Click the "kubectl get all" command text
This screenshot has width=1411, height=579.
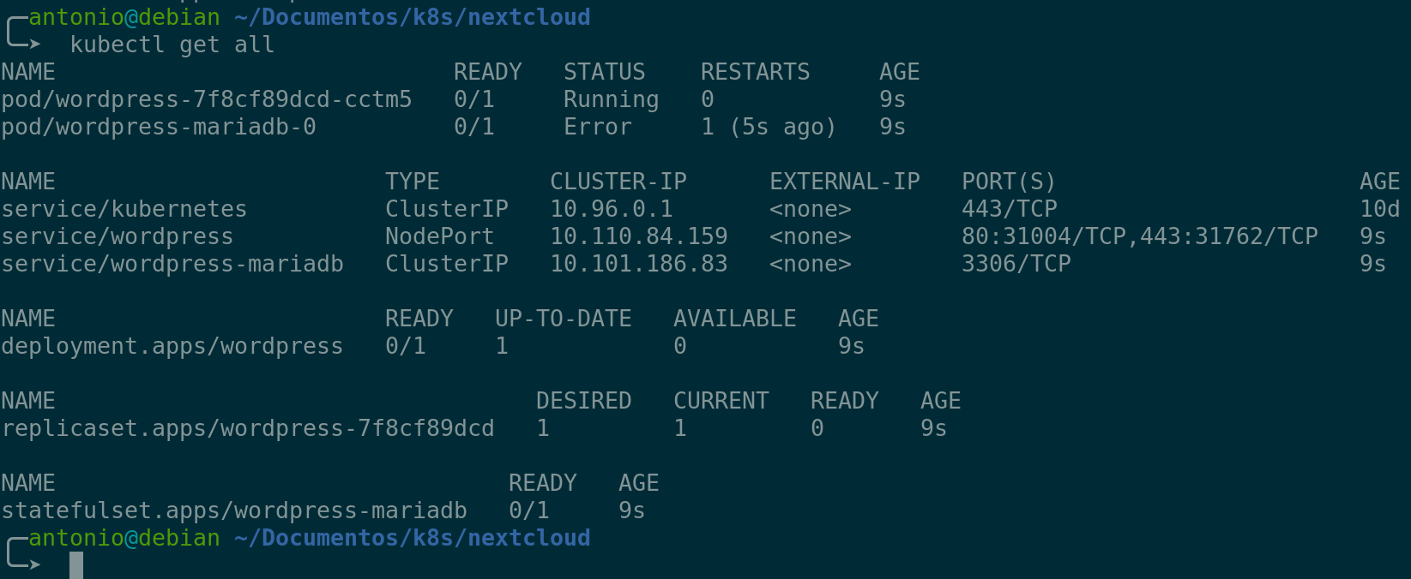[172, 45]
